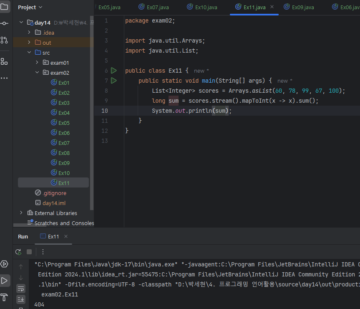This screenshot has height=309, width=360.
Task: Click the console output '404'
Action: (x=39, y=305)
